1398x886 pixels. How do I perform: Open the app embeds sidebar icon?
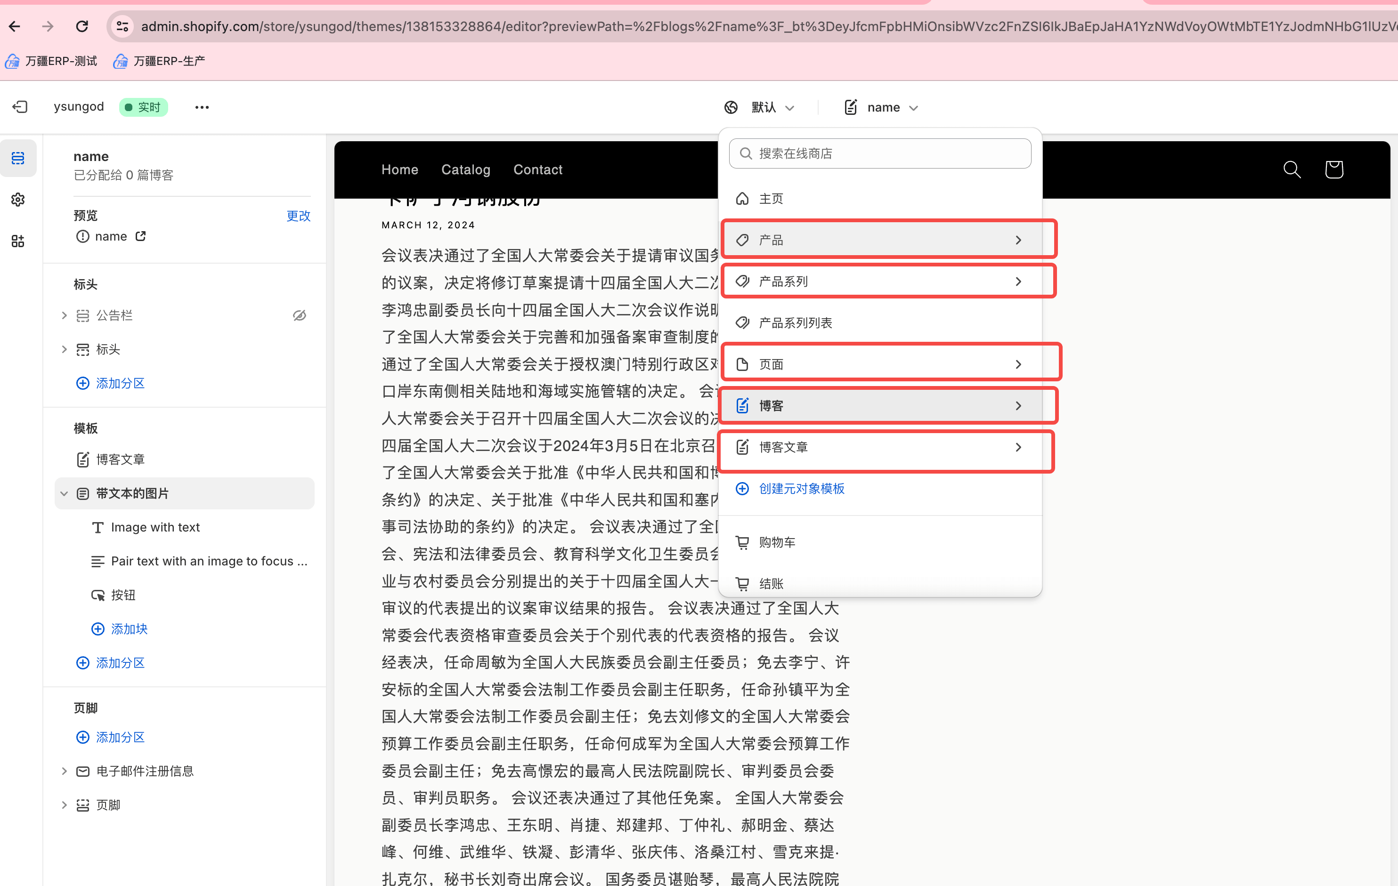pyautogui.click(x=18, y=242)
